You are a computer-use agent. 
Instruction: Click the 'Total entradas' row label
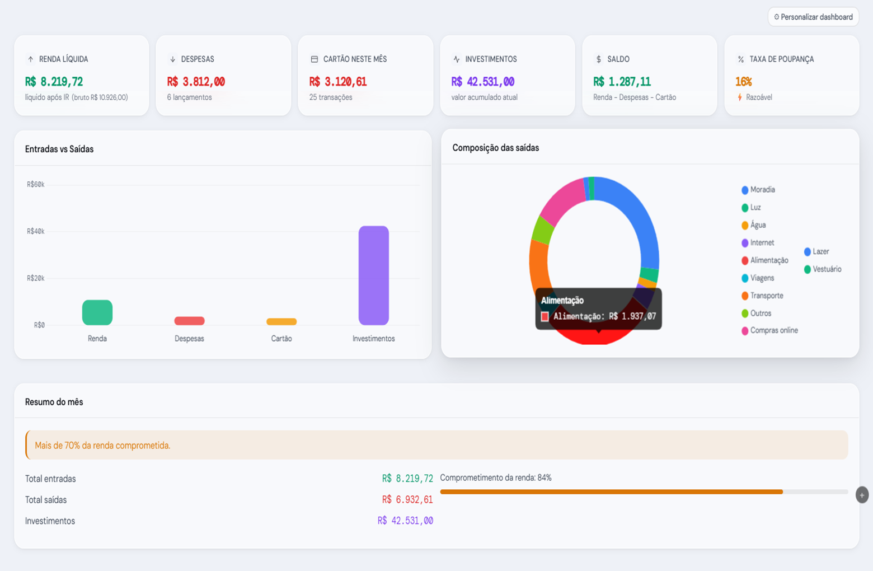click(50, 479)
